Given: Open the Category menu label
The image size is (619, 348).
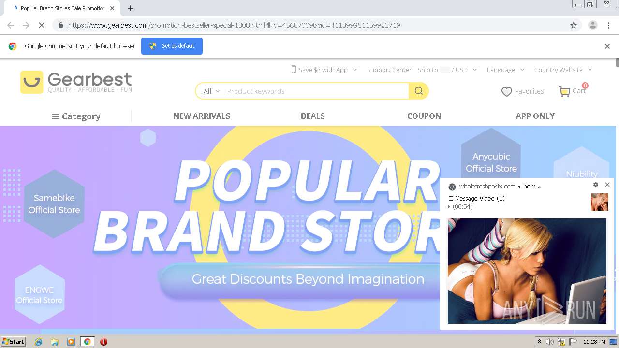Looking at the screenshot, I should (81, 116).
